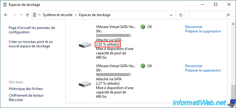Refresh the Espaces de stockage page
Viewport: 236px width, 108px height.
tap(181, 15)
